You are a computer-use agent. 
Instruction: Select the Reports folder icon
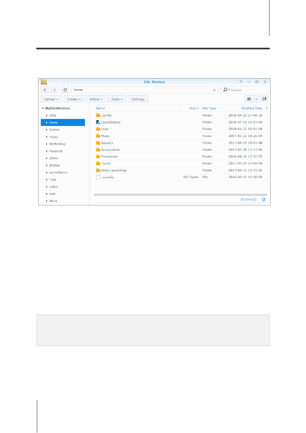(x=98, y=143)
